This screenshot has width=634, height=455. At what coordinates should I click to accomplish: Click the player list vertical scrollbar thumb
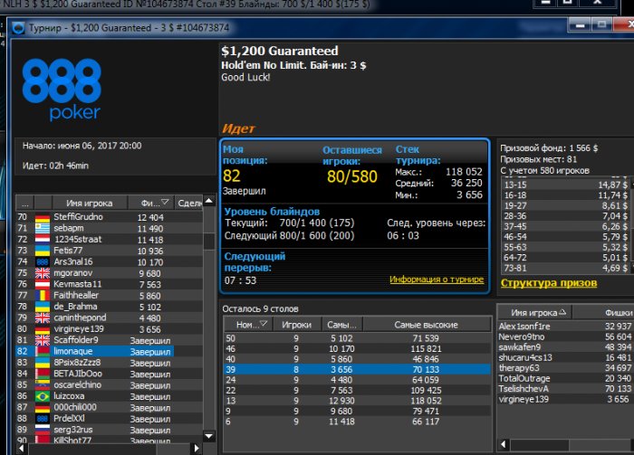tap(209, 242)
